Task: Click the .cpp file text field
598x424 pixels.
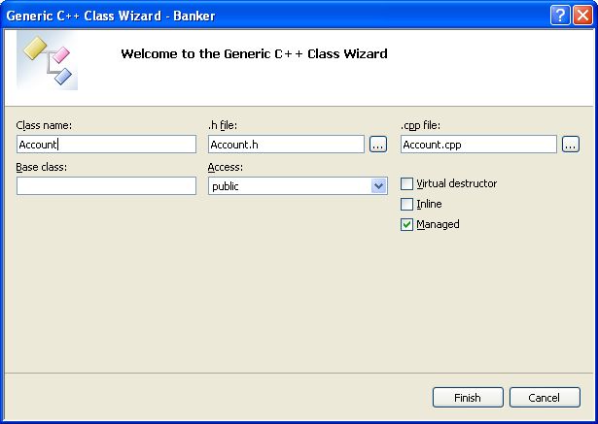Action: tap(478, 145)
